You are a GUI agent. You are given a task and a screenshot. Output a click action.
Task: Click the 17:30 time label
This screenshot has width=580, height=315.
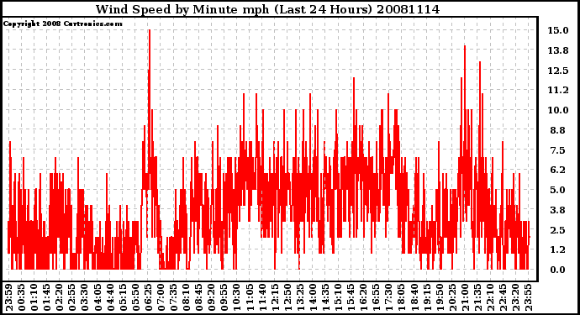pyautogui.click(x=388, y=297)
